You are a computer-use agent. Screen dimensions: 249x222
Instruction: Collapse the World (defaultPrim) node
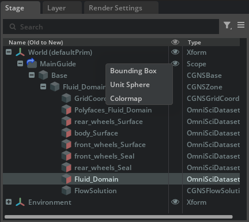tap(9, 52)
